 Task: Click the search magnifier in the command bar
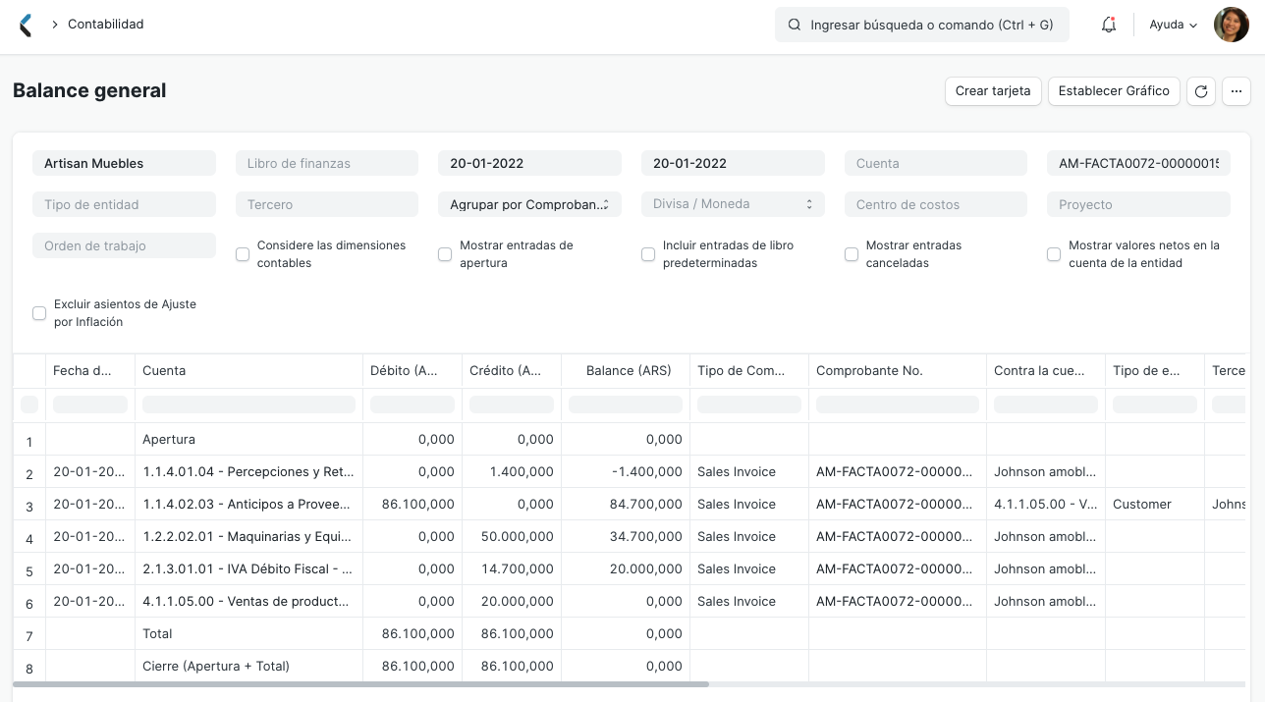[x=794, y=25]
